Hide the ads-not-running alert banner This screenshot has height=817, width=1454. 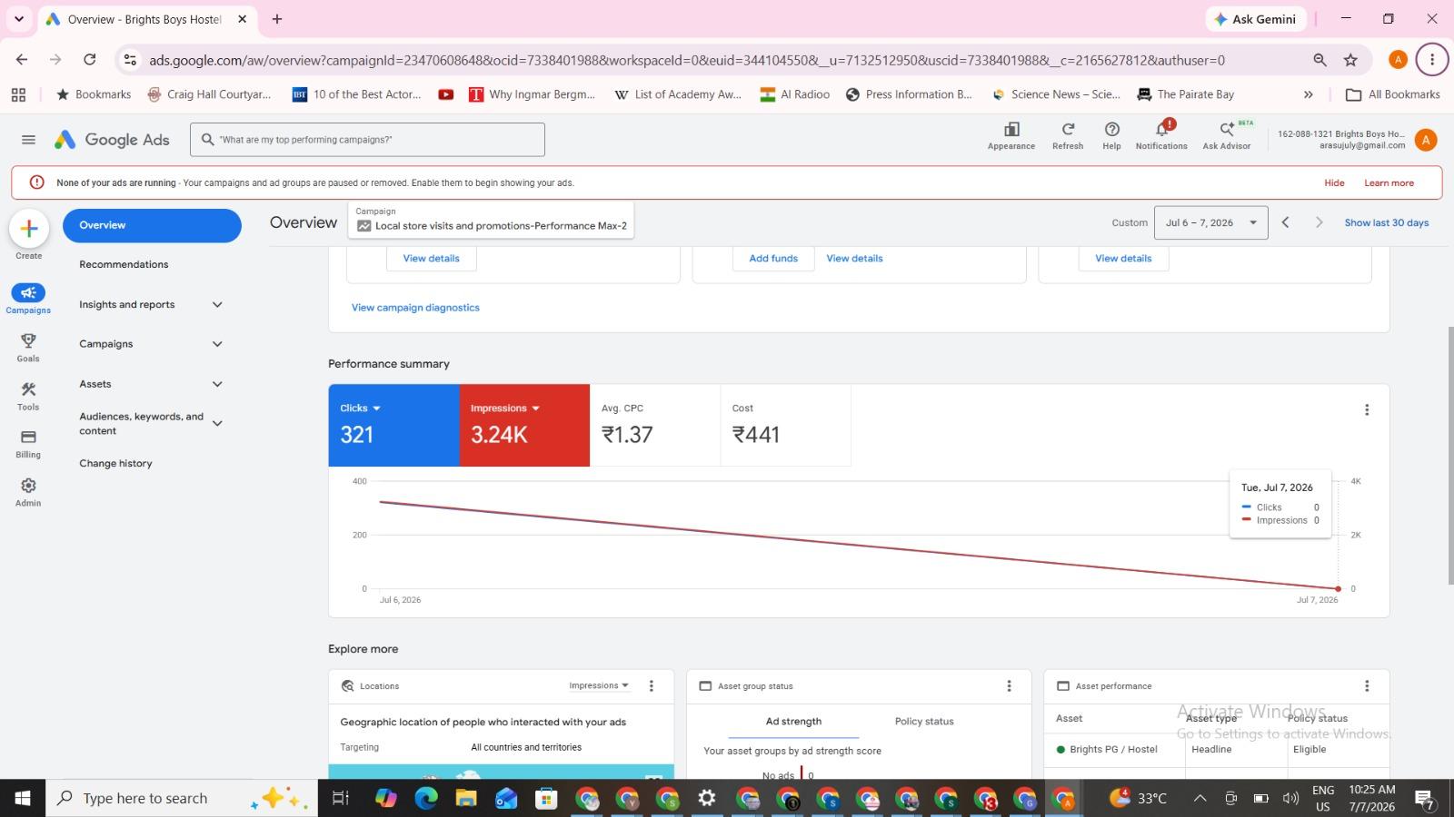[1334, 183]
